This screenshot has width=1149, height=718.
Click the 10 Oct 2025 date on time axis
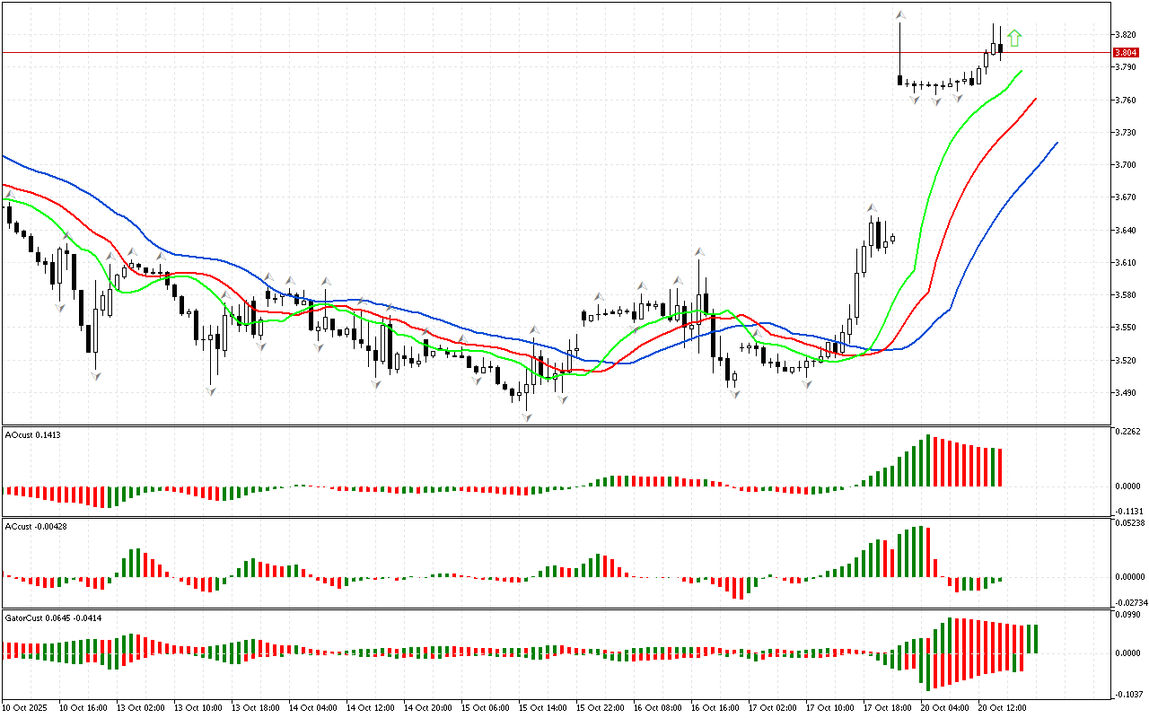[25, 708]
